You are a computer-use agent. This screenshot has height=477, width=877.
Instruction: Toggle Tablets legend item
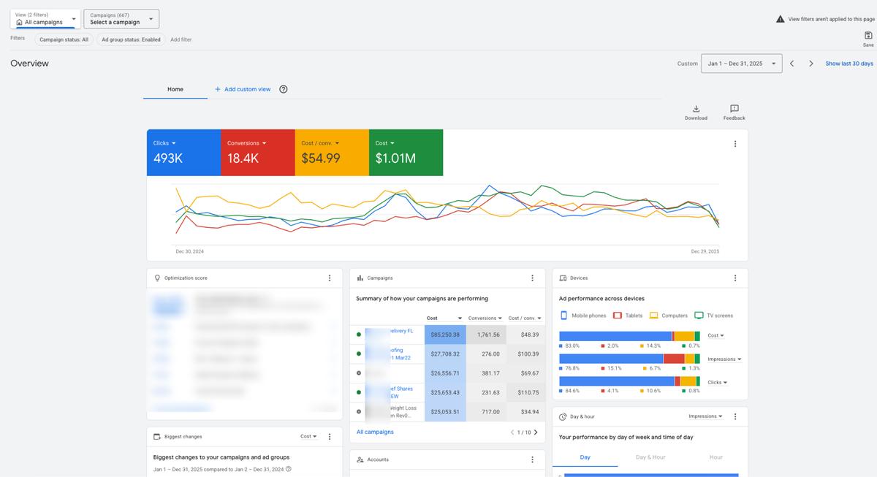tap(628, 316)
